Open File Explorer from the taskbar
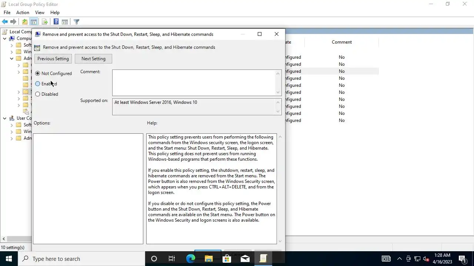The image size is (474, 266). [x=208, y=259]
